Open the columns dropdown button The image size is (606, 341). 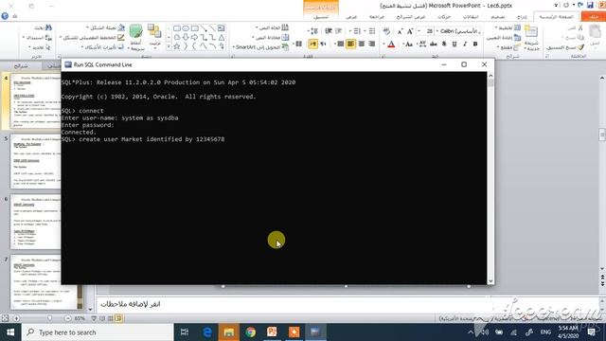click(x=297, y=45)
